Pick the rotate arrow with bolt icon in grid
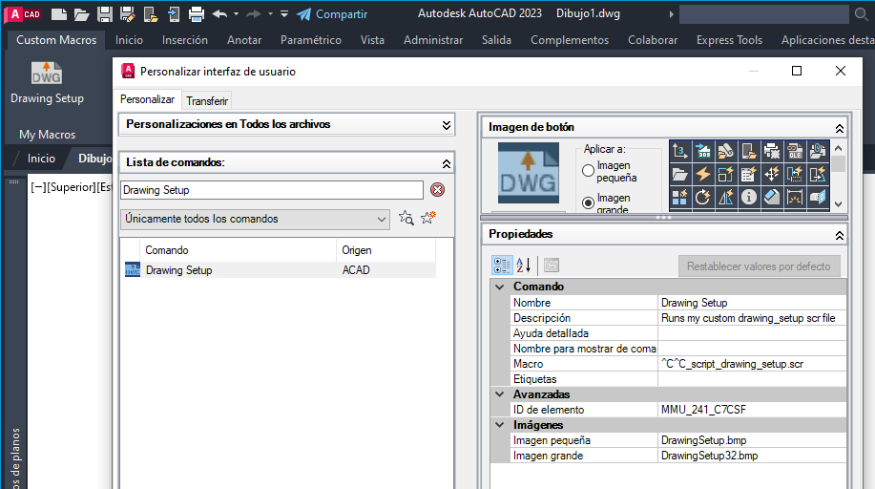Viewport: 875px width, 489px height. (x=703, y=198)
